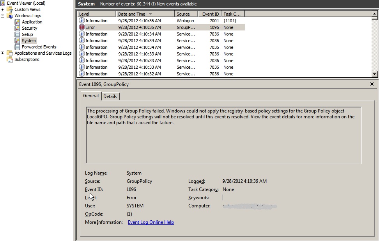Click the event list scroll down arrow

coord(374,74)
